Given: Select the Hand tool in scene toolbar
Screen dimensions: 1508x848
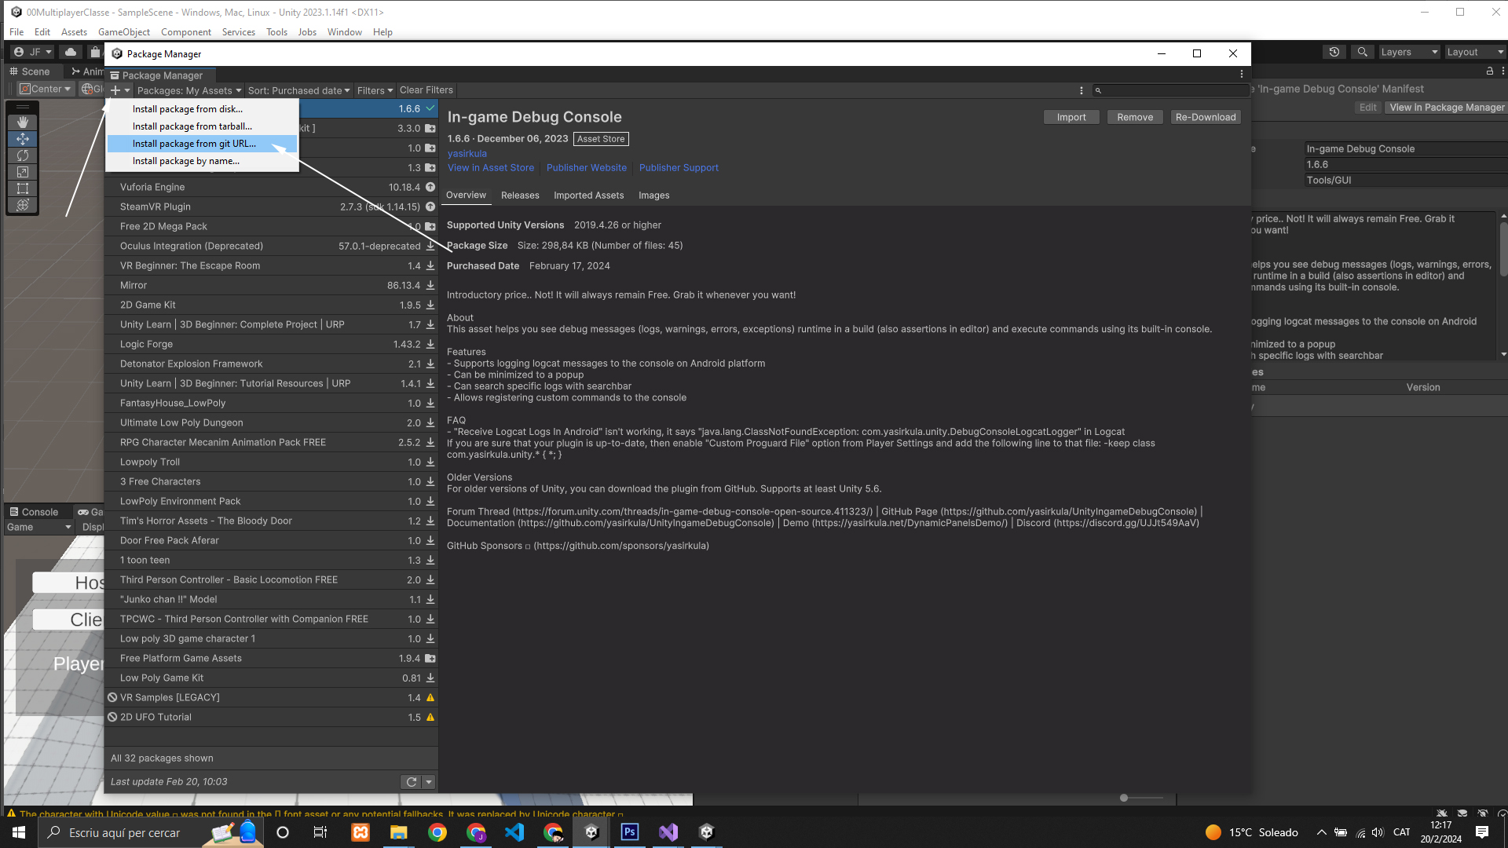Looking at the screenshot, I should point(23,122).
